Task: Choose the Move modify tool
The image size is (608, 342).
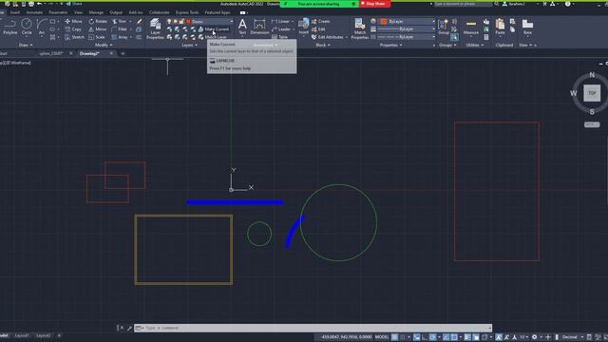Action: click(x=74, y=21)
